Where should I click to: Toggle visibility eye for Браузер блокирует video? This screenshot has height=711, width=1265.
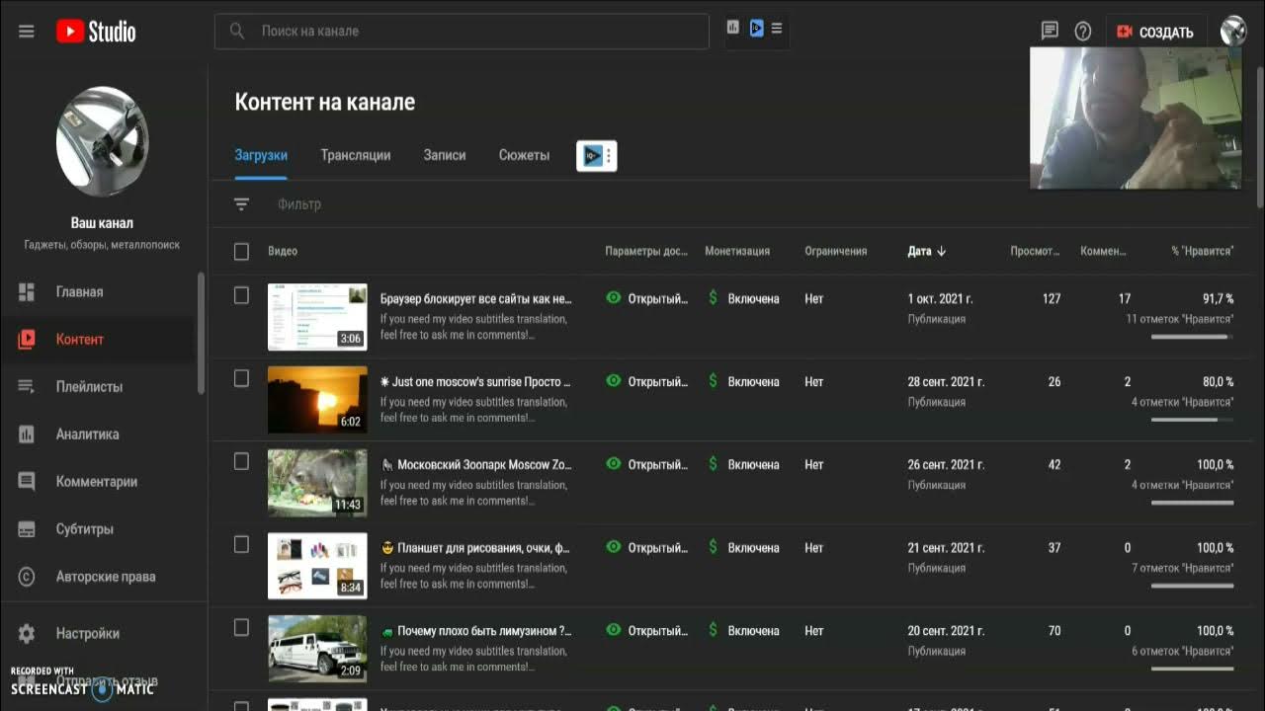click(x=614, y=298)
